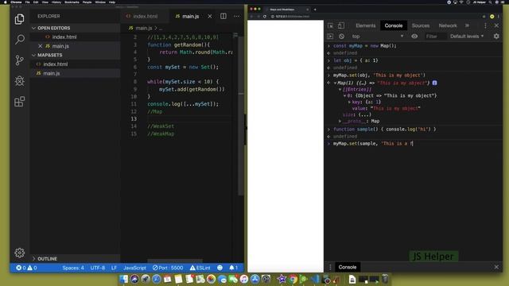
Task: Show the console sidebar icon
Action: click(x=331, y=37)
